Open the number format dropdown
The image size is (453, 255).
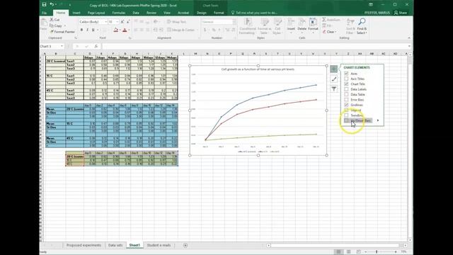[x=234, y=22]
